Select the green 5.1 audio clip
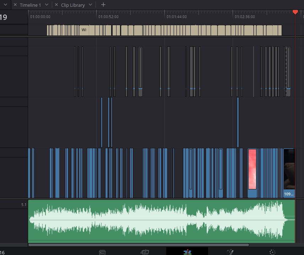The width and height of the screenshot is (304, 255). click(x=162, y=221)
